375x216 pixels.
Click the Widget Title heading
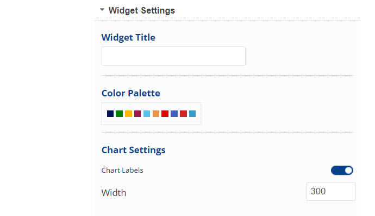[x=128, y=38]
